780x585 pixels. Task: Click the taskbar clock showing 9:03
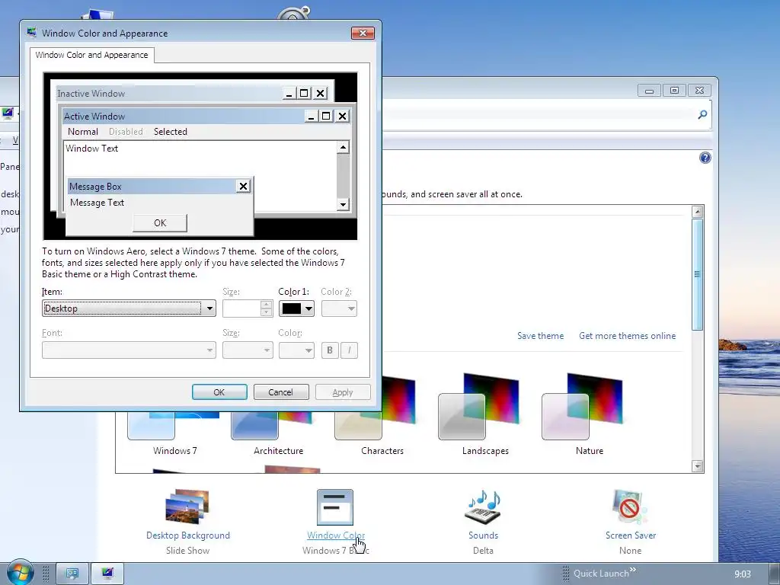coord(743,574)
